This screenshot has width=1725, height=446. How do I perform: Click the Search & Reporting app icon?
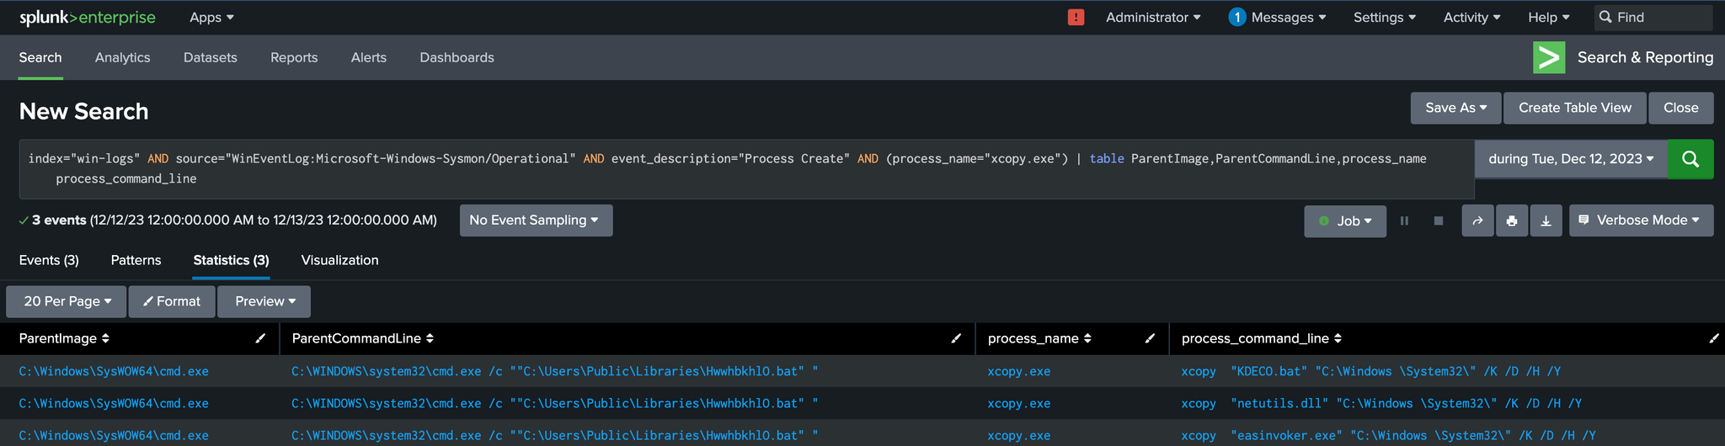pyautogui.click(x=1549, y=57)
